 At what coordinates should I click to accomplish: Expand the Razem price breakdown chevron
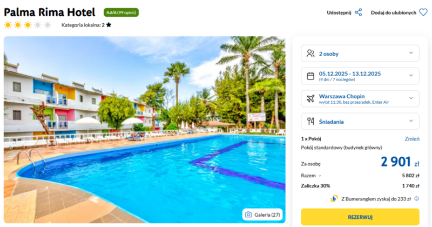[320, 176]
